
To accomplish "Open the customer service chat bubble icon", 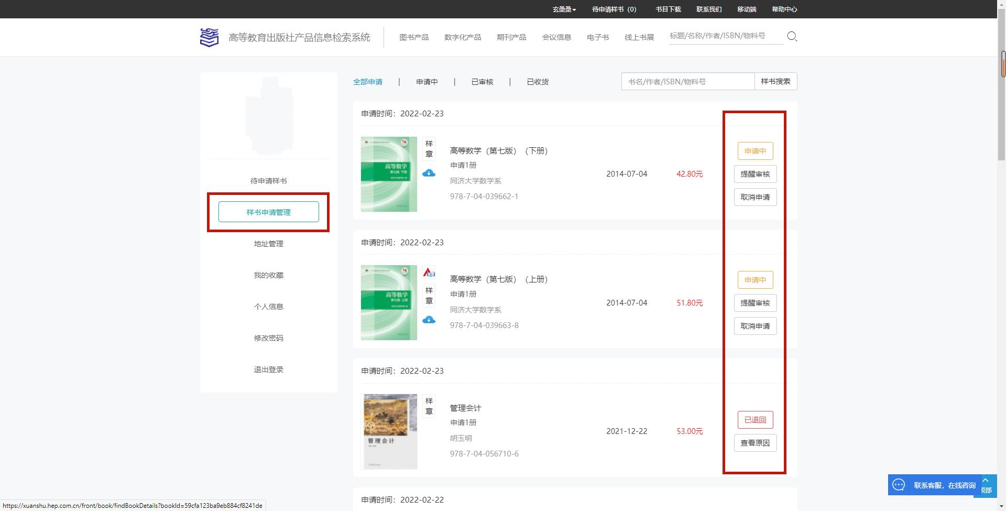I will [x=898, y=485].
